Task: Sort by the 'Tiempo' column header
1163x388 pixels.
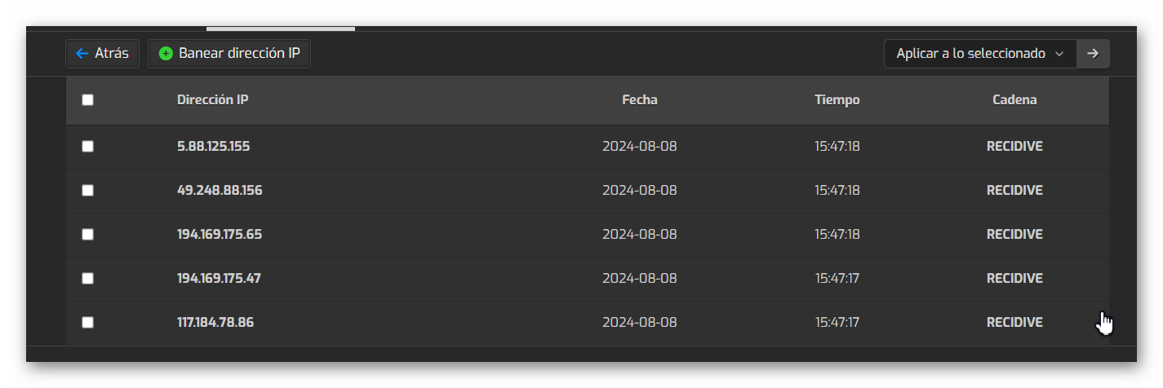Action: tap(837, 100)
